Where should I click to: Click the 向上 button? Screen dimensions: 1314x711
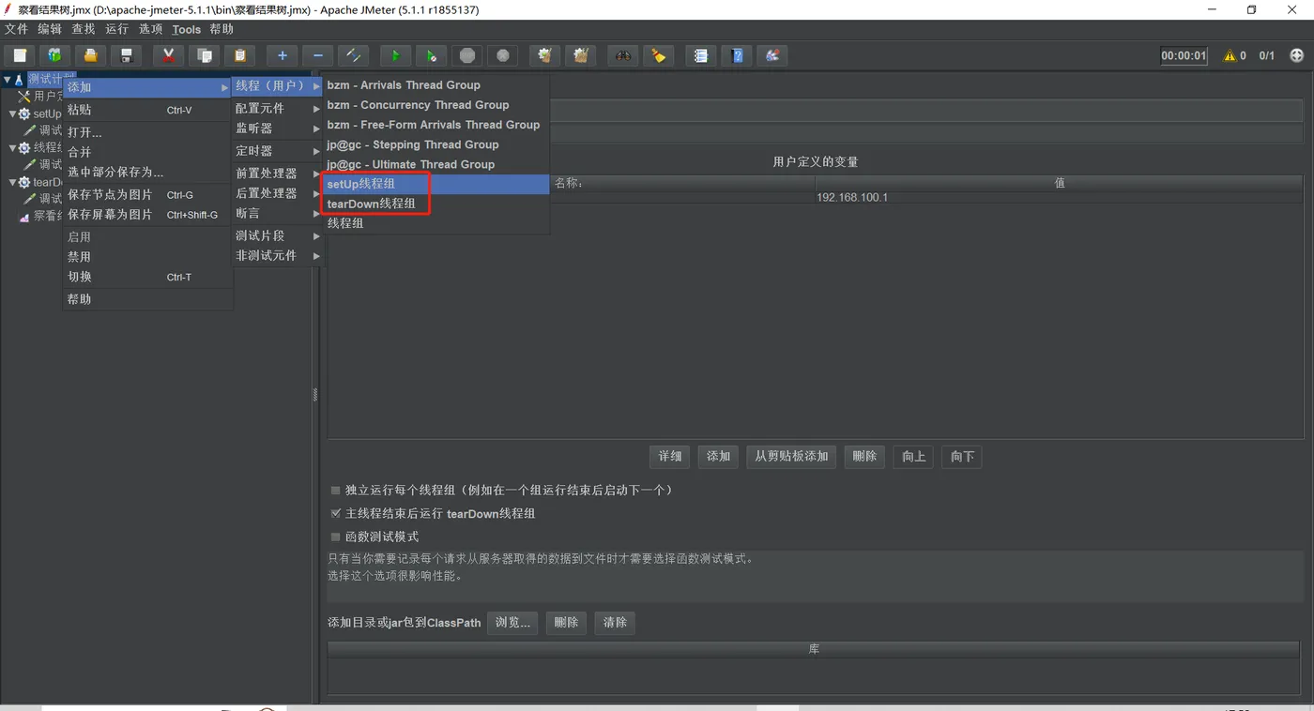[913, 457]
